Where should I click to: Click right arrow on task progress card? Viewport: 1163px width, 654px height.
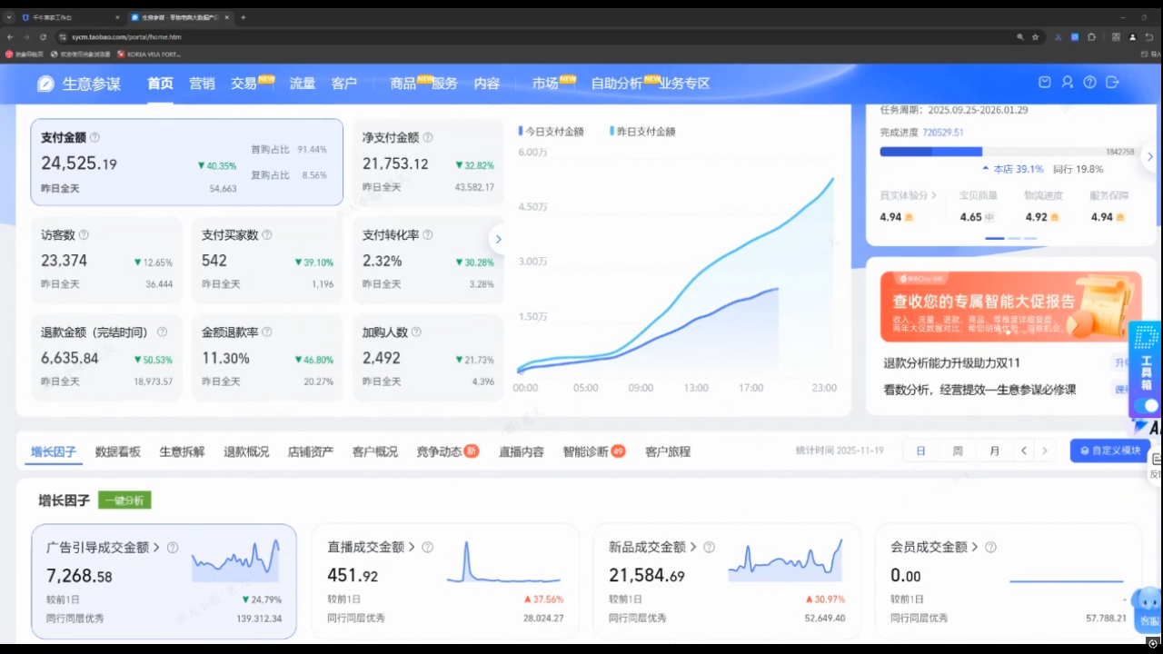1149,156
